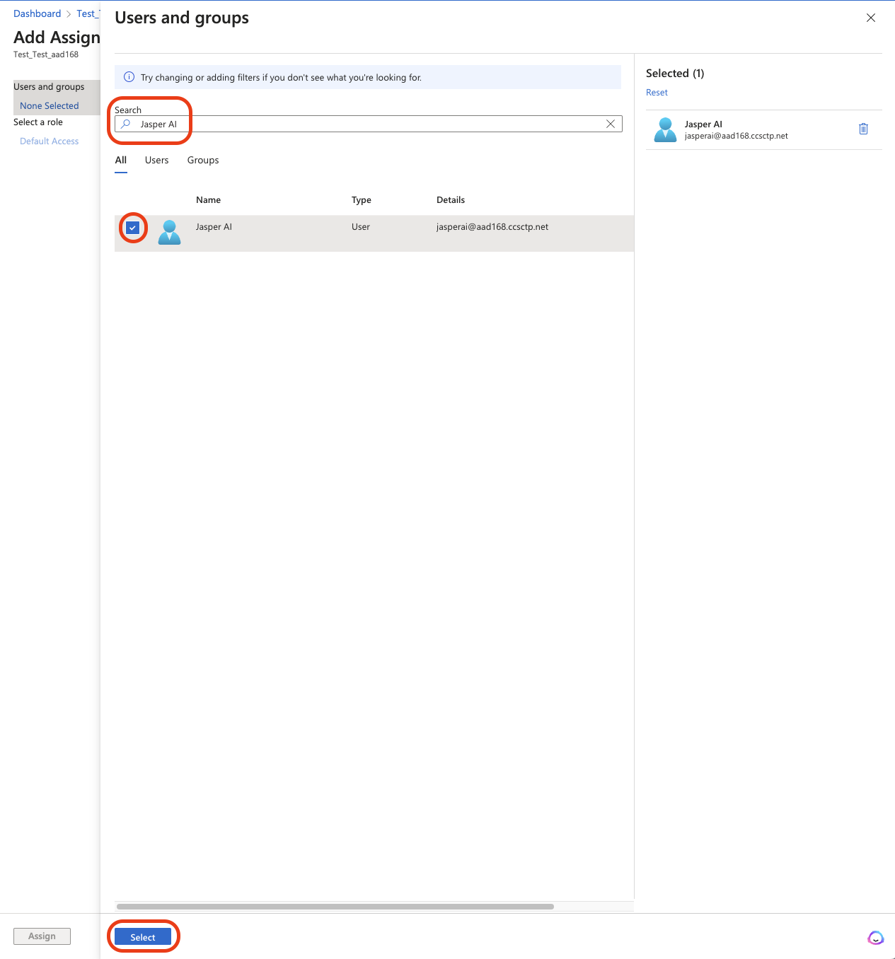895x959 pixels.
Task: Open the Dashboard breadcrumb link
Action: pos(37,13)
